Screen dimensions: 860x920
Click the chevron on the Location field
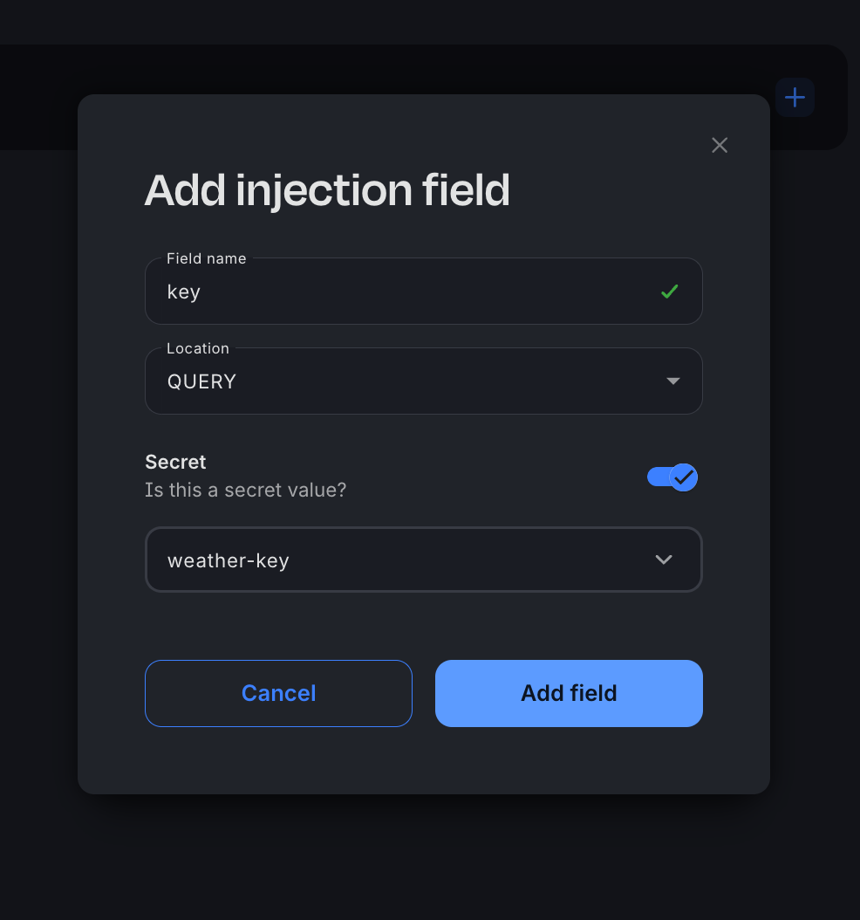point(672,381)
